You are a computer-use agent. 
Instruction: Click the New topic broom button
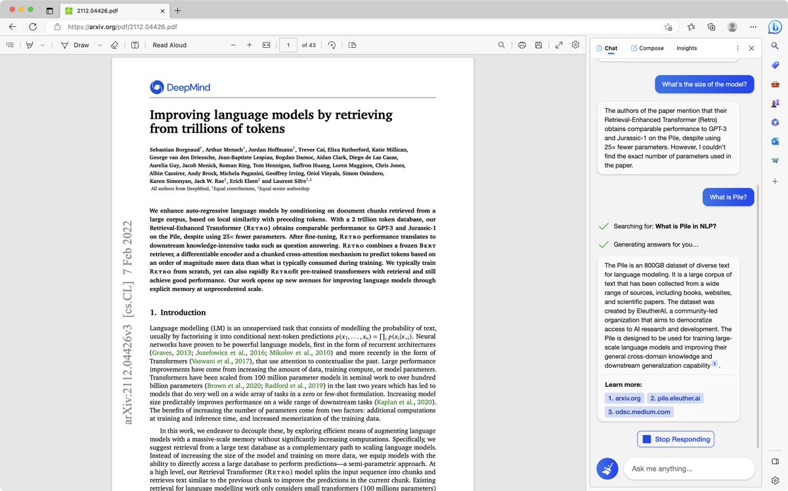point(607,469)
